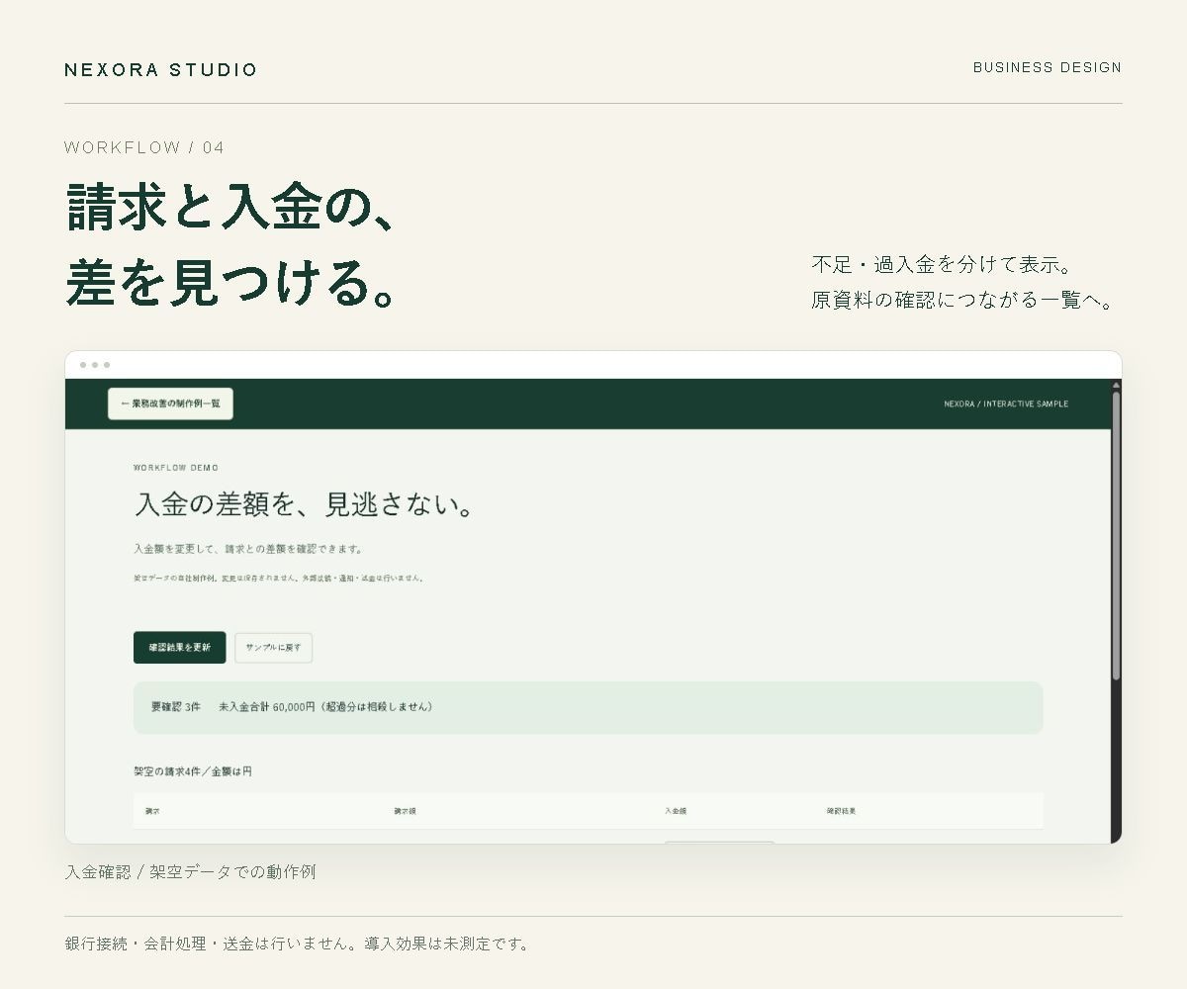Click the 請求 table column header
This screenshot has width=1187, height=989.
(152, 811)
